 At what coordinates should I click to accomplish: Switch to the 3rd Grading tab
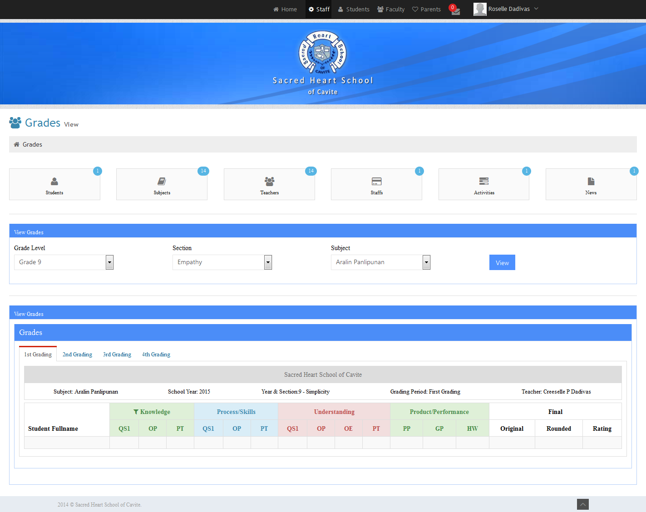(117, 354)
